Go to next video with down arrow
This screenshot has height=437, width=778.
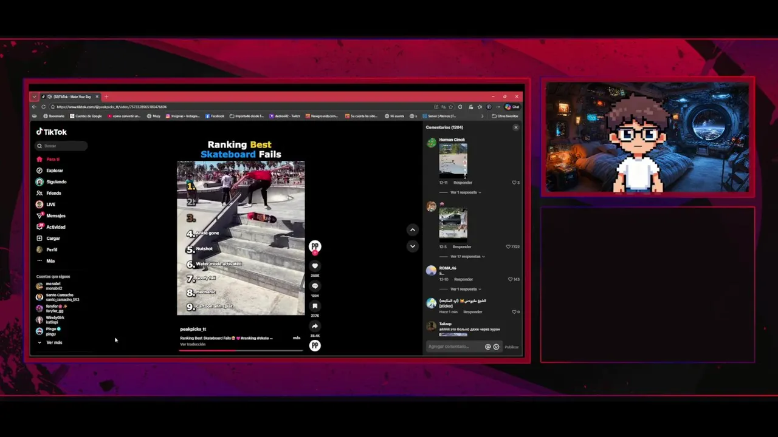(x=413, y=246)
